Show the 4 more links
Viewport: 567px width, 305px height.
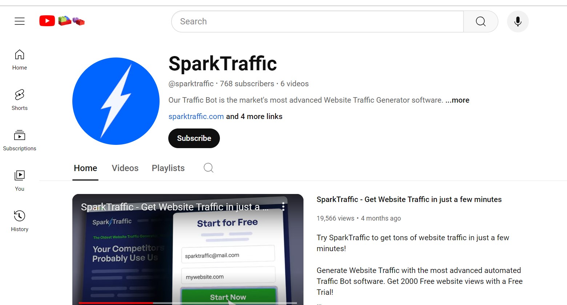[254, 116]
